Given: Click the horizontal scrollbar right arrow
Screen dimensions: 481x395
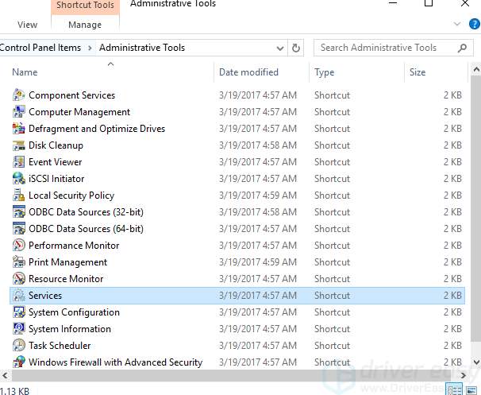Looking at the screenshot, I should pos(464,375).
